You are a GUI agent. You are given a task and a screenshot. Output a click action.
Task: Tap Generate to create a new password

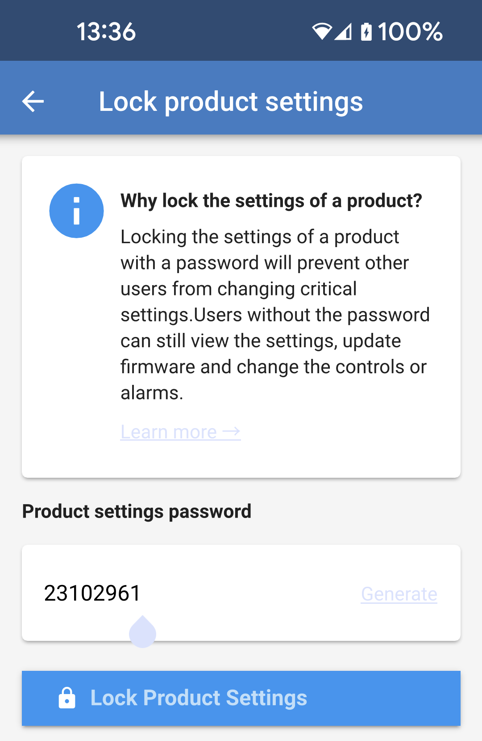pyautogui.click(x=399, y=594)
